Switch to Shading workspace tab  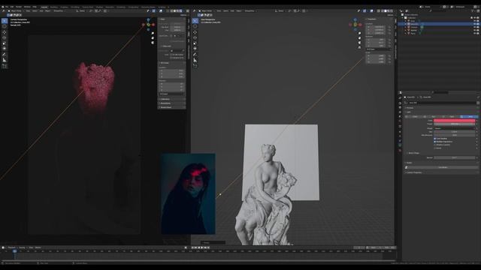click(x=99, y=7)
